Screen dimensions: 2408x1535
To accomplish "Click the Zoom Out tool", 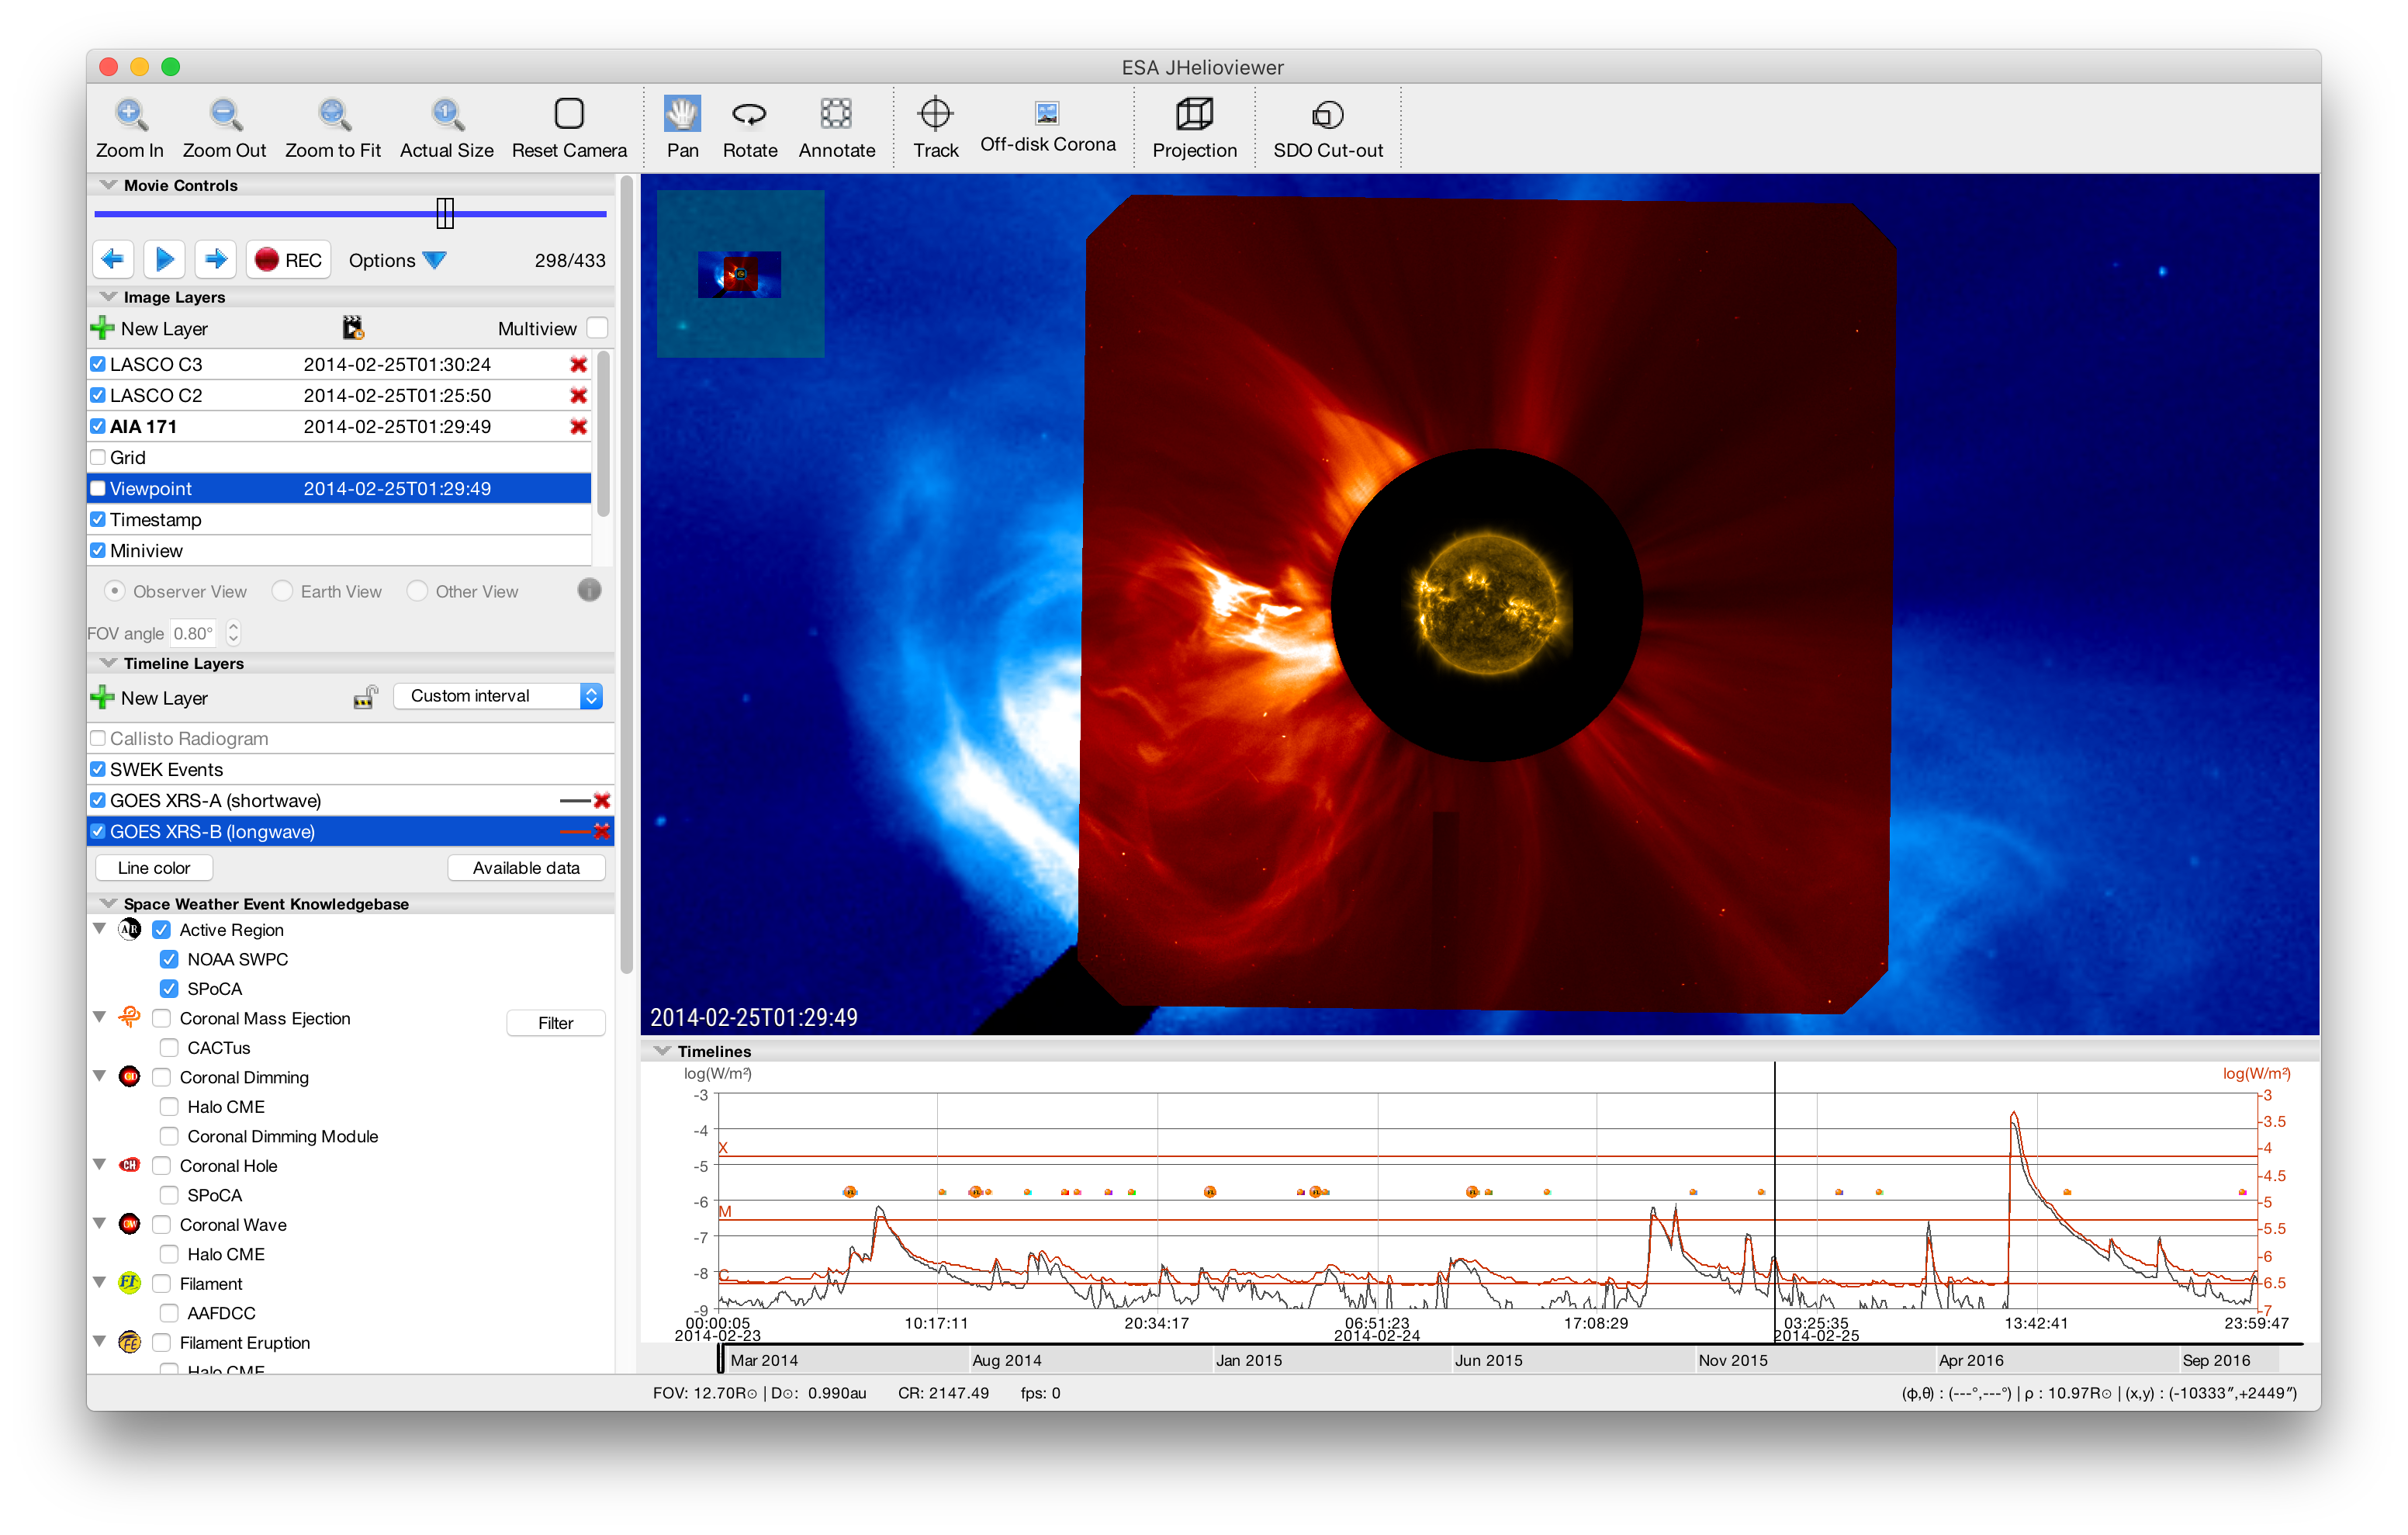I will point(224,128).
